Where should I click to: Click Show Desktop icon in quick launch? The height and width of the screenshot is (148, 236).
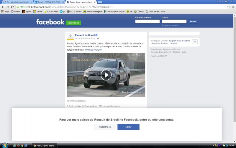click(26, 146)
